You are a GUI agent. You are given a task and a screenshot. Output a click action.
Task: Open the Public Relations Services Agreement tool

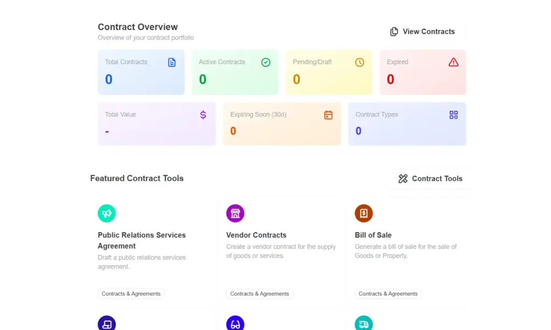(x=142, y=241)
